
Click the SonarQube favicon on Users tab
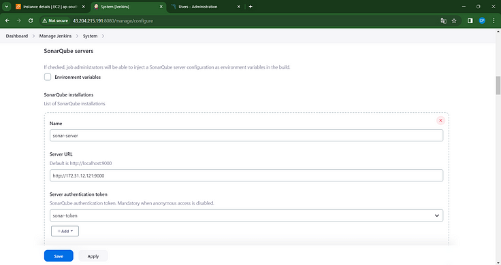pos(174,6)
